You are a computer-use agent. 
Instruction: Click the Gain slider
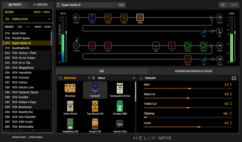(188, 88)
